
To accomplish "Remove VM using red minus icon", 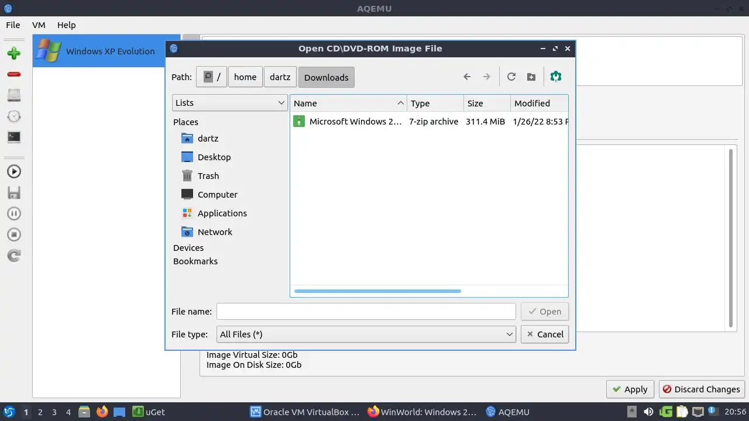I will 14,74.
